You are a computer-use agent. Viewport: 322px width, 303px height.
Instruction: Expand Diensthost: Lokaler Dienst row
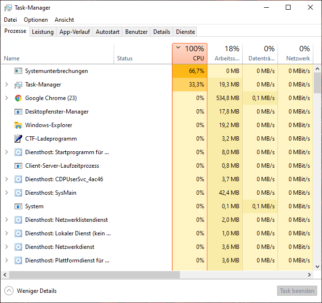[7, 233]
